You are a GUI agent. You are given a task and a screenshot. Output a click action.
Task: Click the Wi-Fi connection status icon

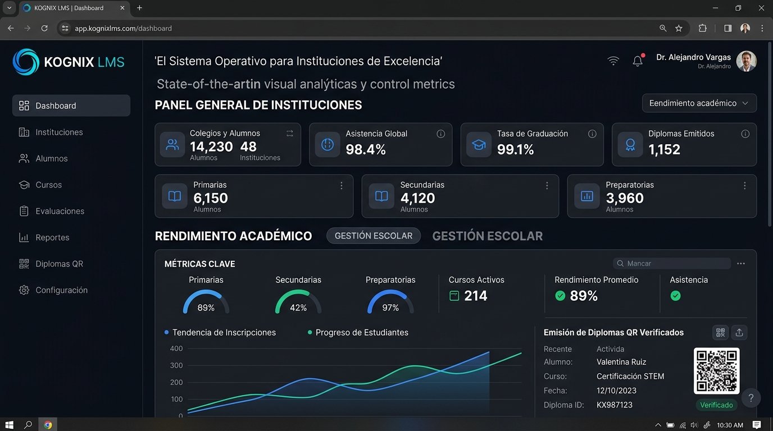613,61
